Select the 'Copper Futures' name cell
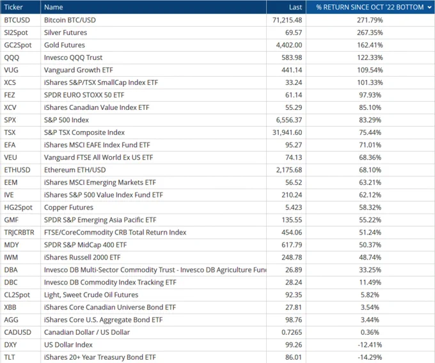Viewport: 435px width, 363px height. [x=154, y=207]
